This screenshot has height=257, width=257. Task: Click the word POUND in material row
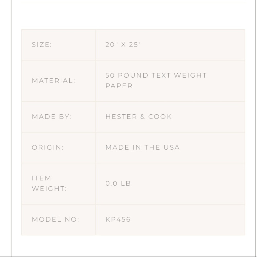[133, 75]
